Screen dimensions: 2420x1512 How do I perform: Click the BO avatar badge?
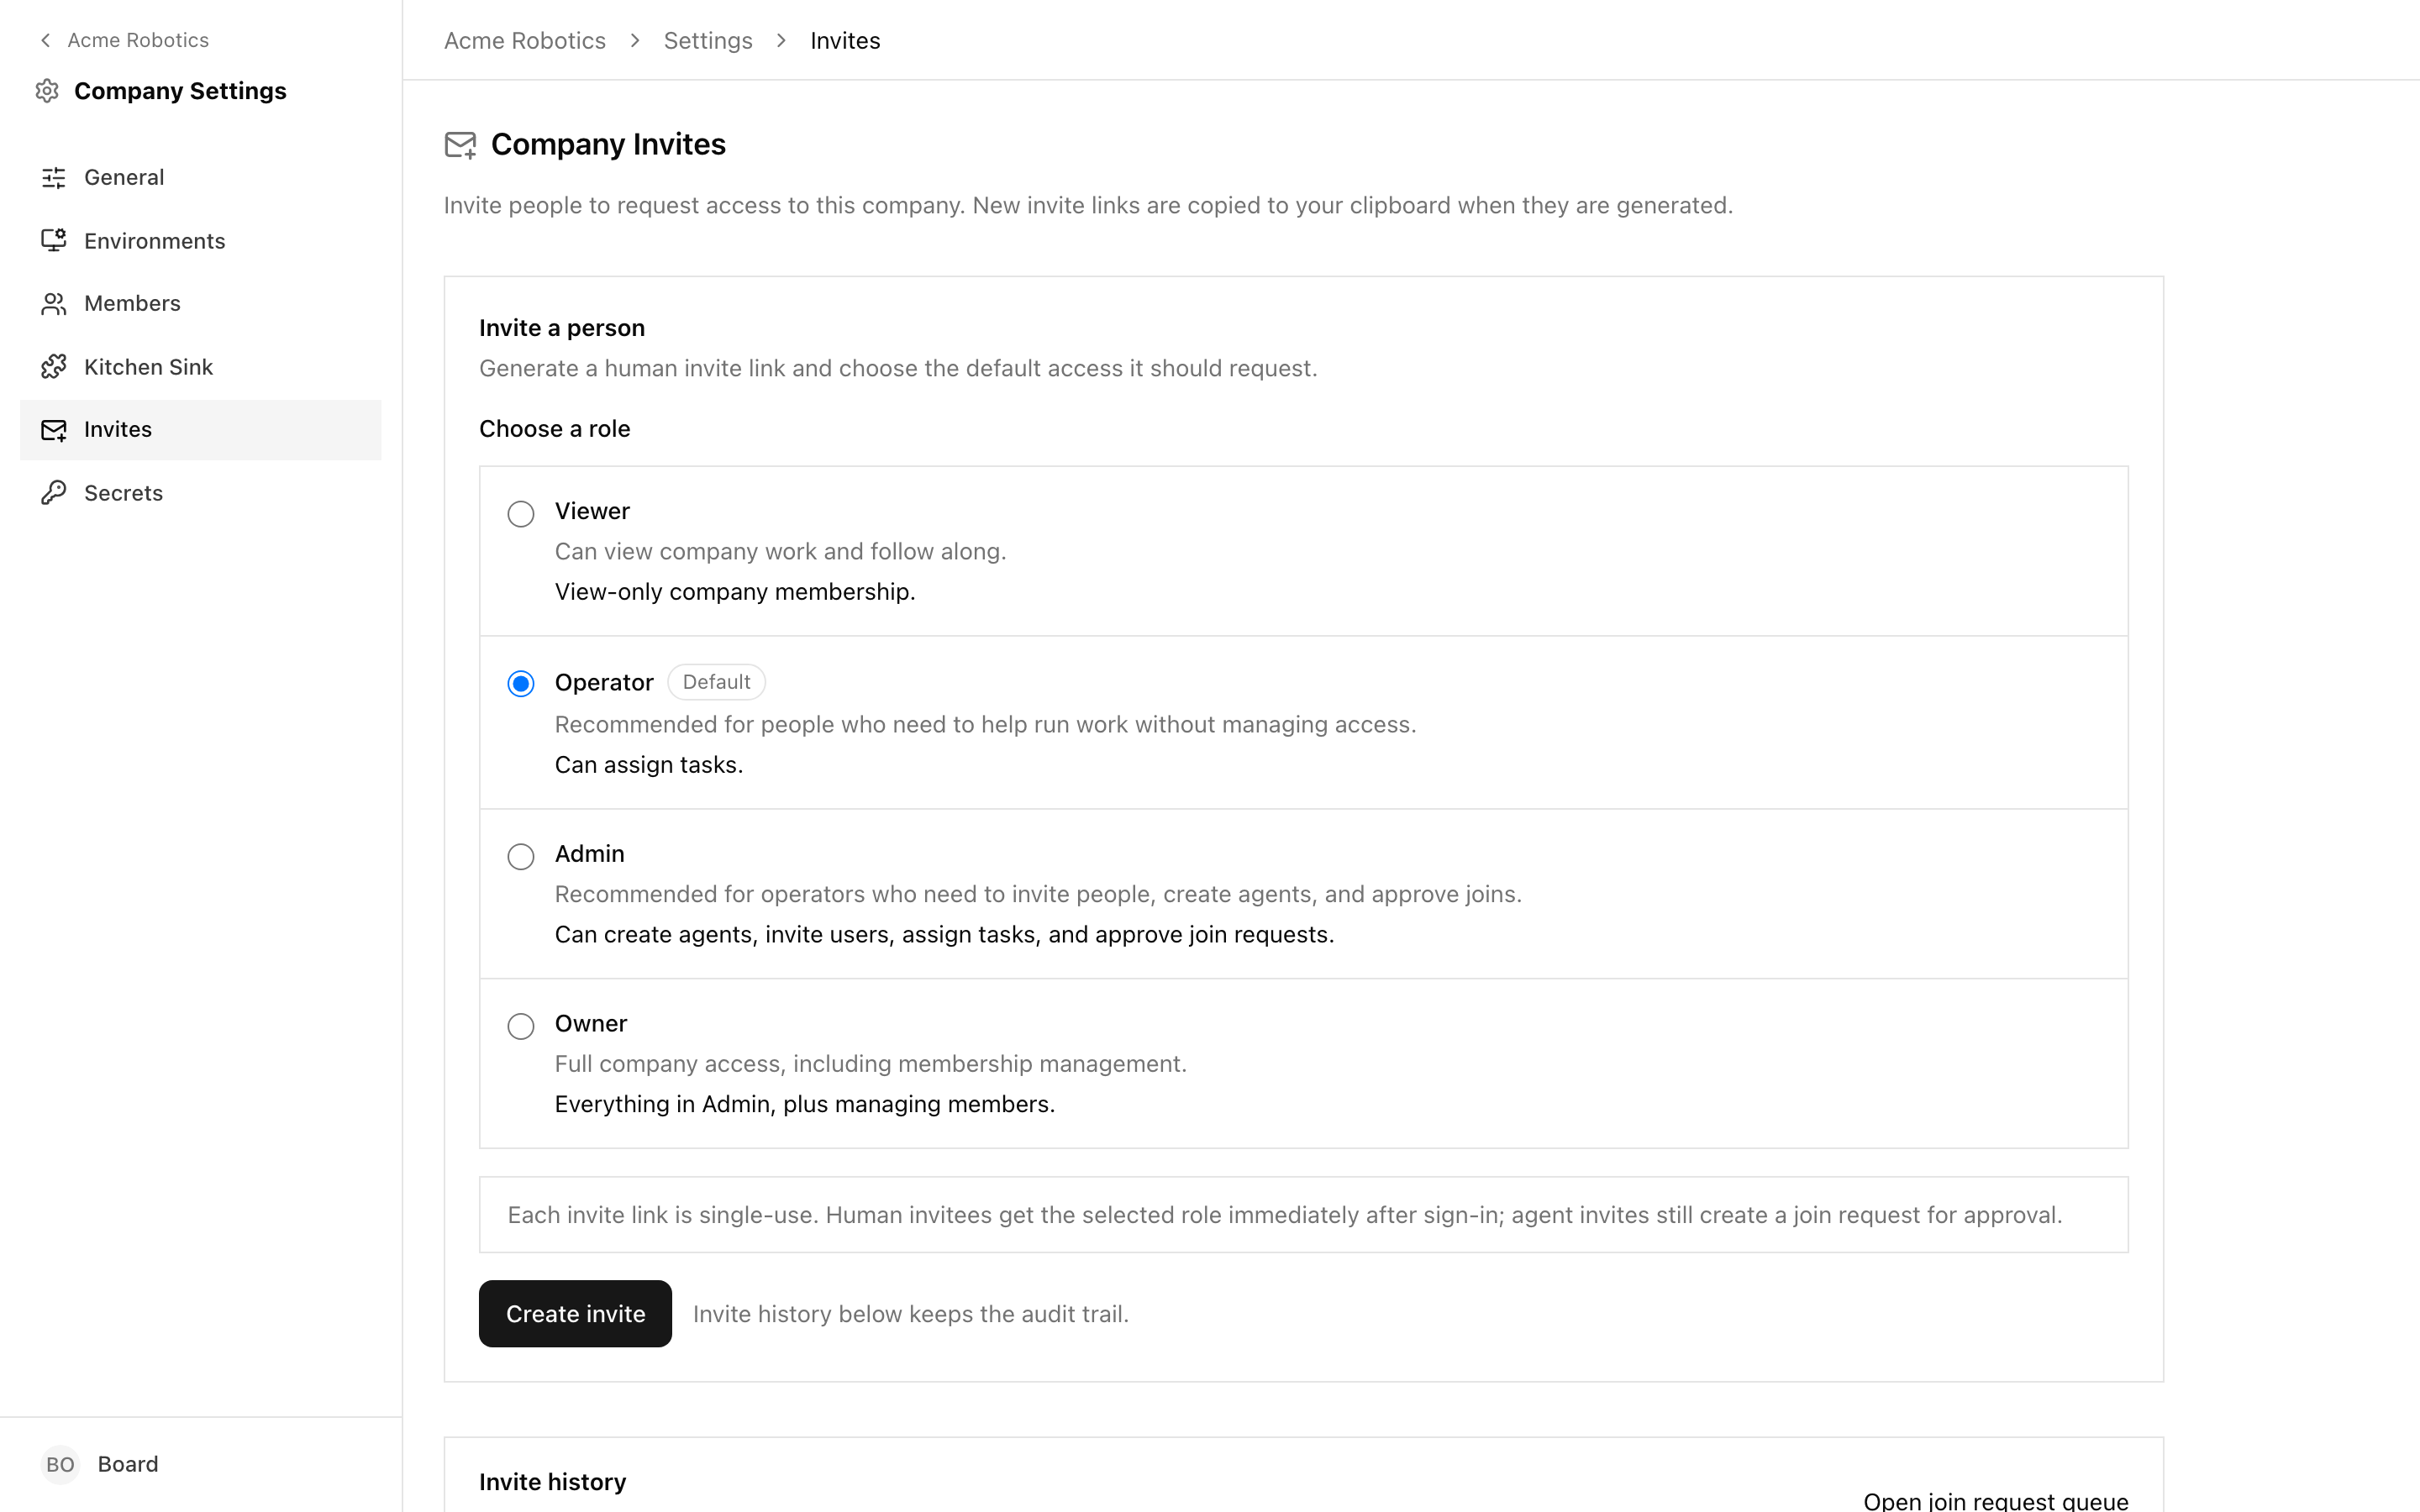(x=60, y=1464)
